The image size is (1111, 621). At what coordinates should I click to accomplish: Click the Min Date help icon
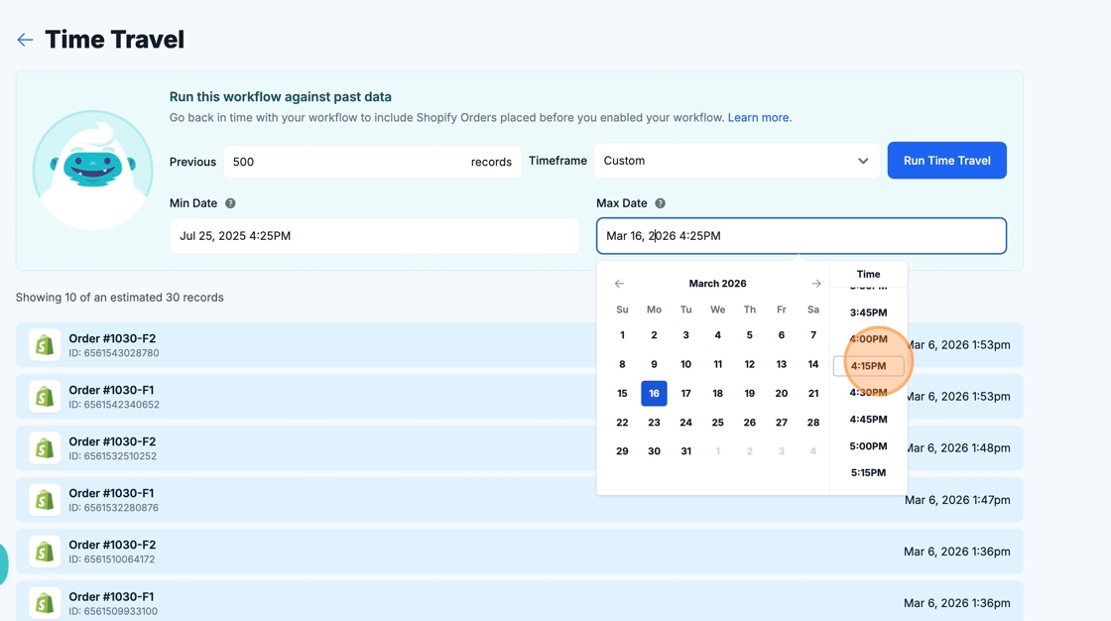point(230,203)
